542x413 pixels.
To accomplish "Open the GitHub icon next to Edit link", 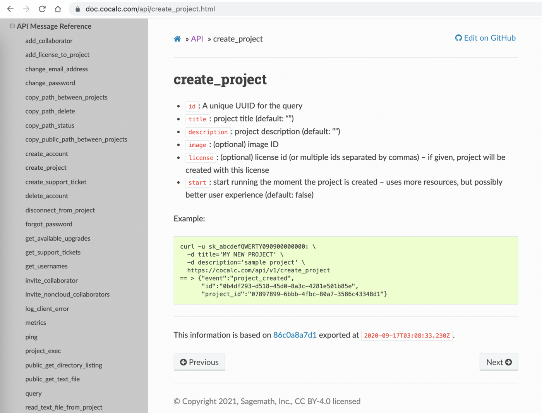I will (x=458, y=38).
